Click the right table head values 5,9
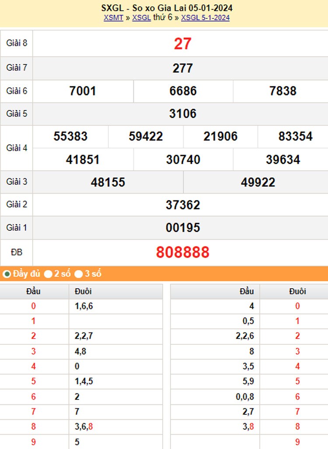Image resolution: width=328 pixels, height=449 pixels. 248,381
